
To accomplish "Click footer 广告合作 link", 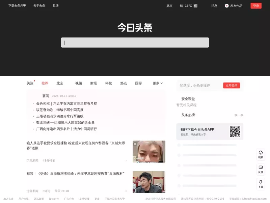I will (69, 199).
